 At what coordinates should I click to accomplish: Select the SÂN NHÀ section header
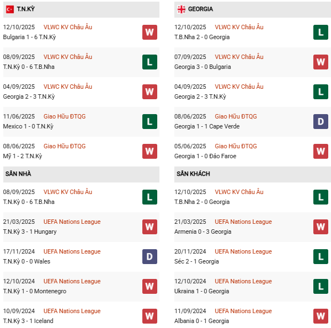18,174
